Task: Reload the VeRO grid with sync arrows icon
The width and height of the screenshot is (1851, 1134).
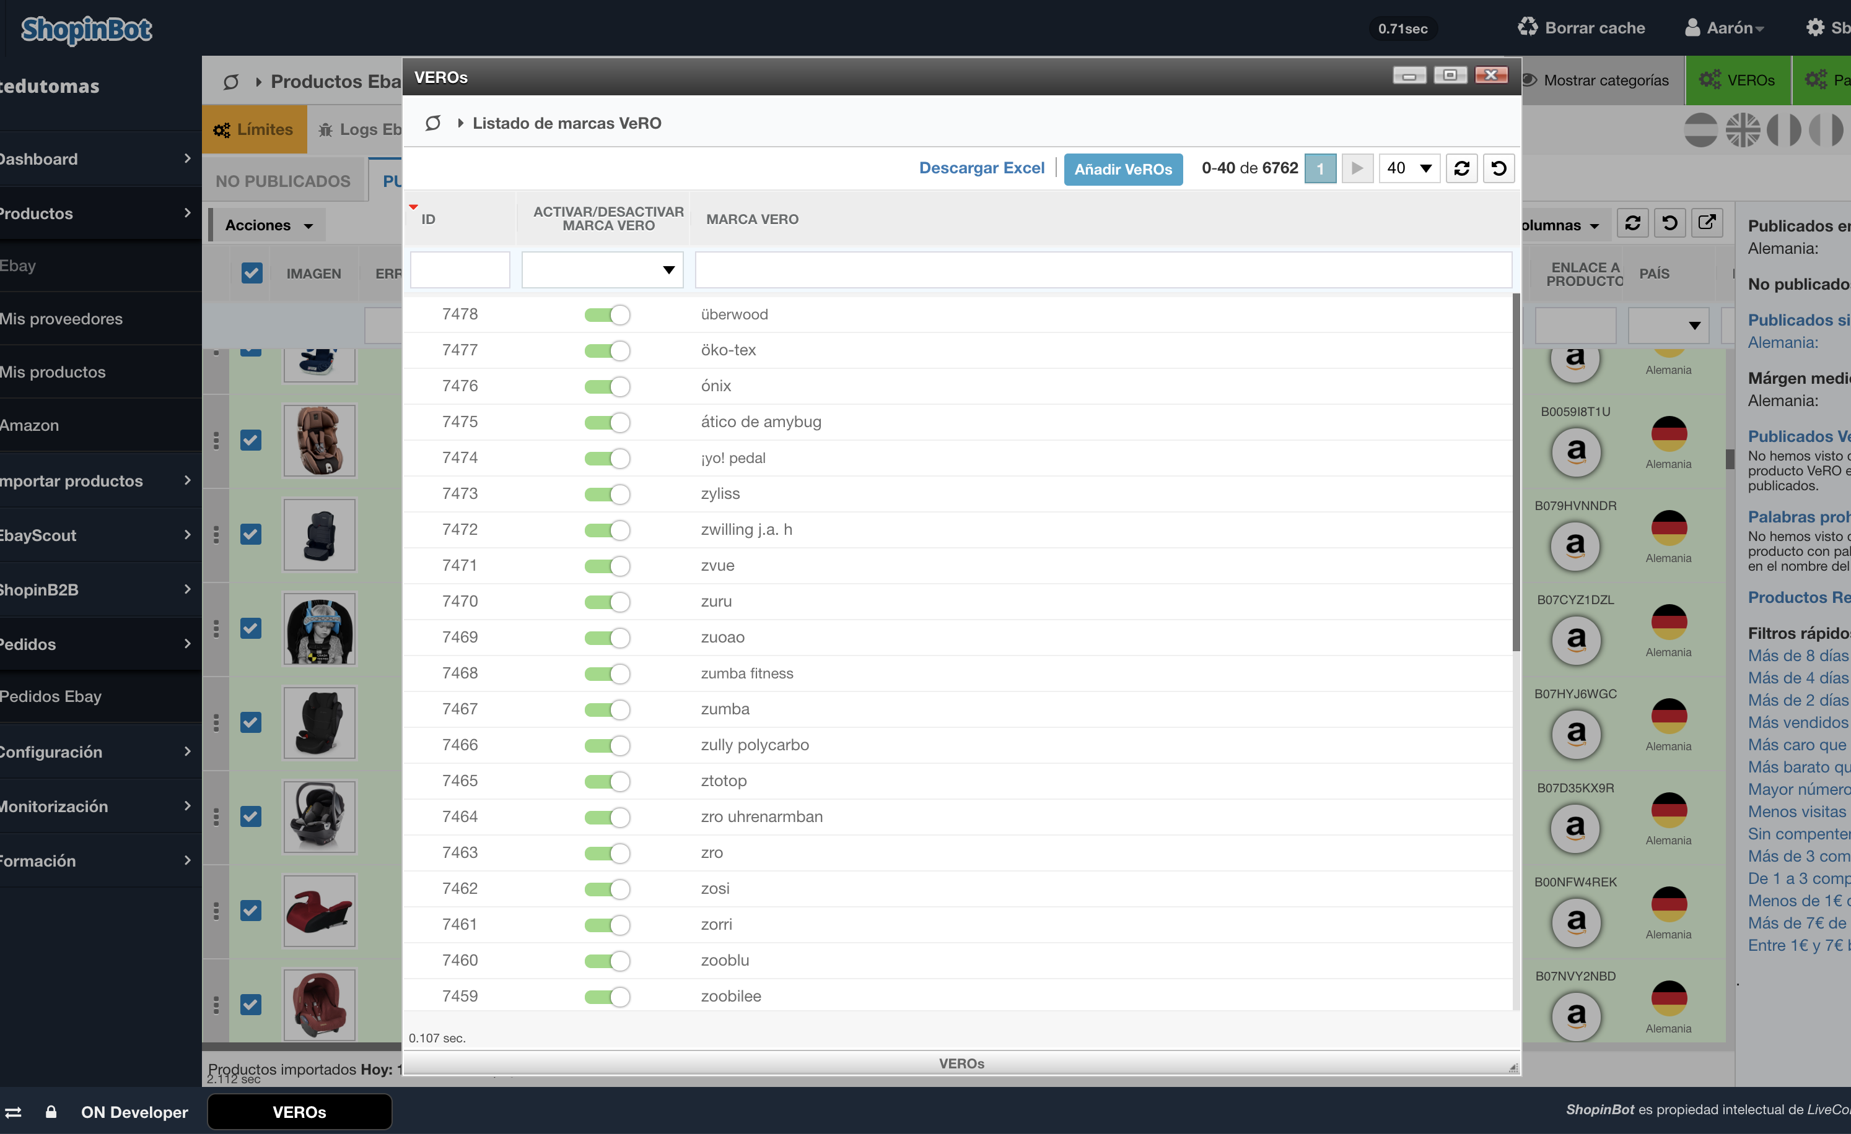Action: click(x=1461, y=168)
